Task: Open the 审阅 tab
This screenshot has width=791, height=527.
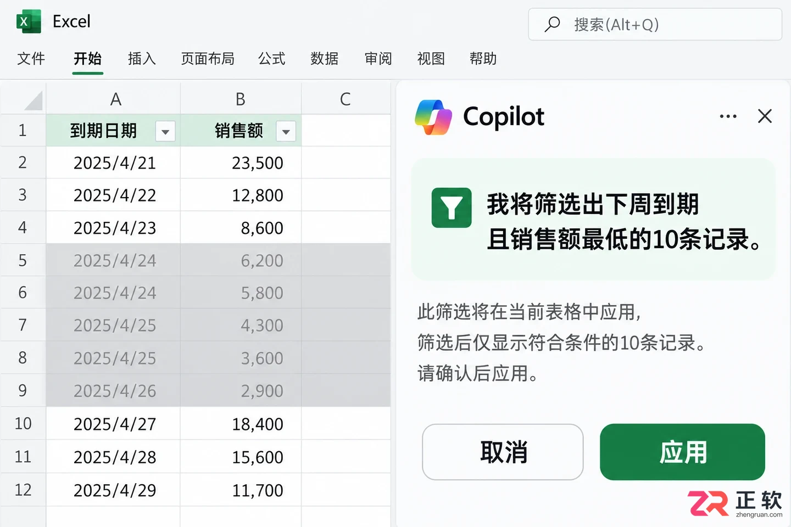Action: pyautogui.click(x=378, y=59)
